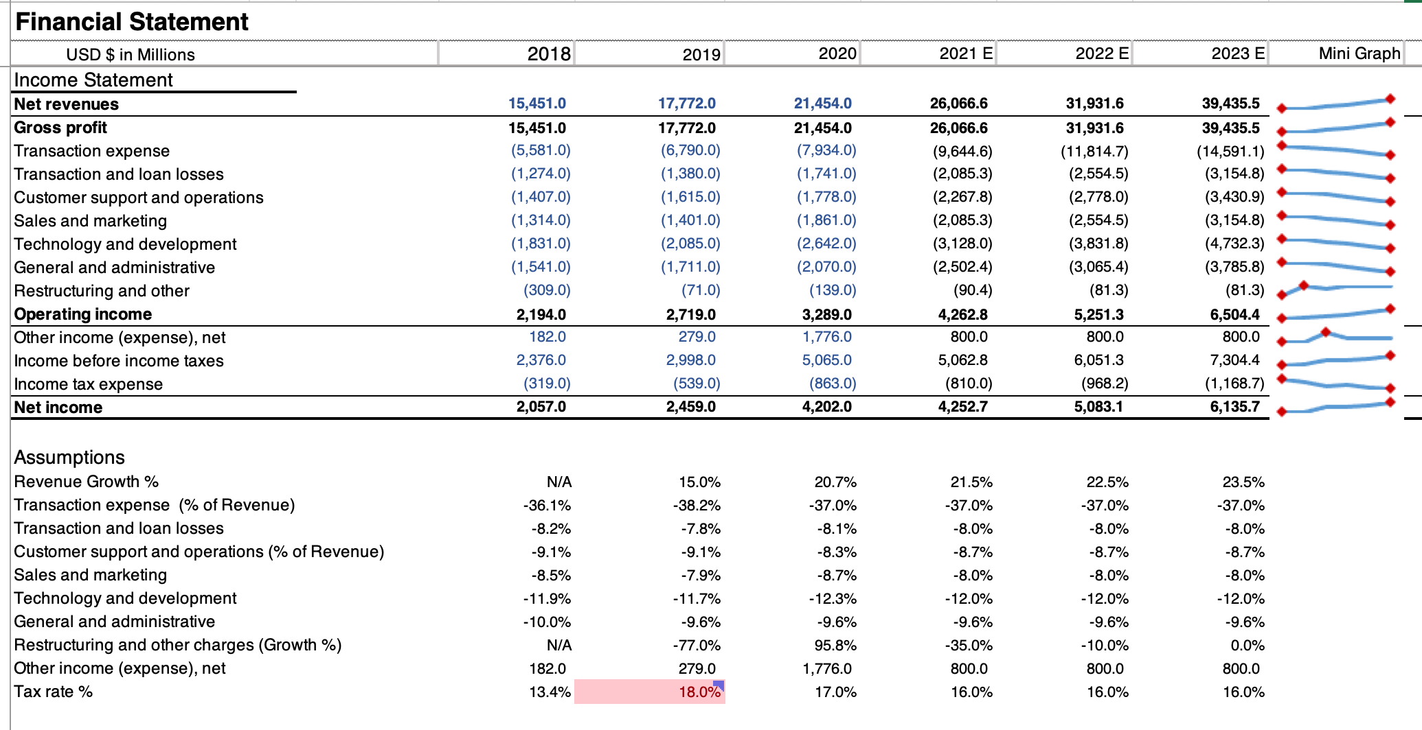Viewport: 1422px width, 730px height.
Task: Select the 2019 column header
Action: [x=701, y=54]
